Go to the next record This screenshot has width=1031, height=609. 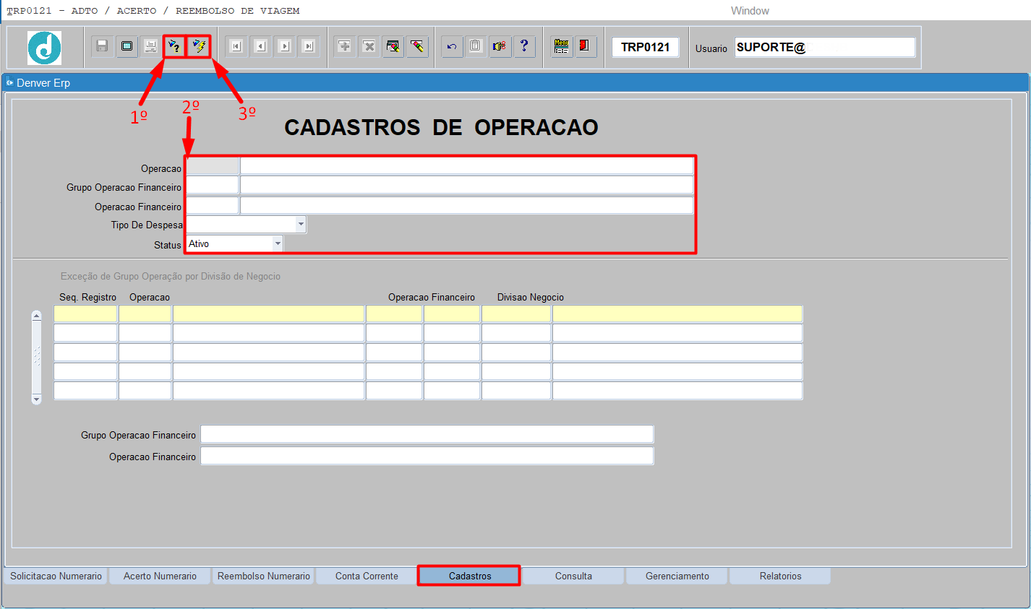pos(284,46)
